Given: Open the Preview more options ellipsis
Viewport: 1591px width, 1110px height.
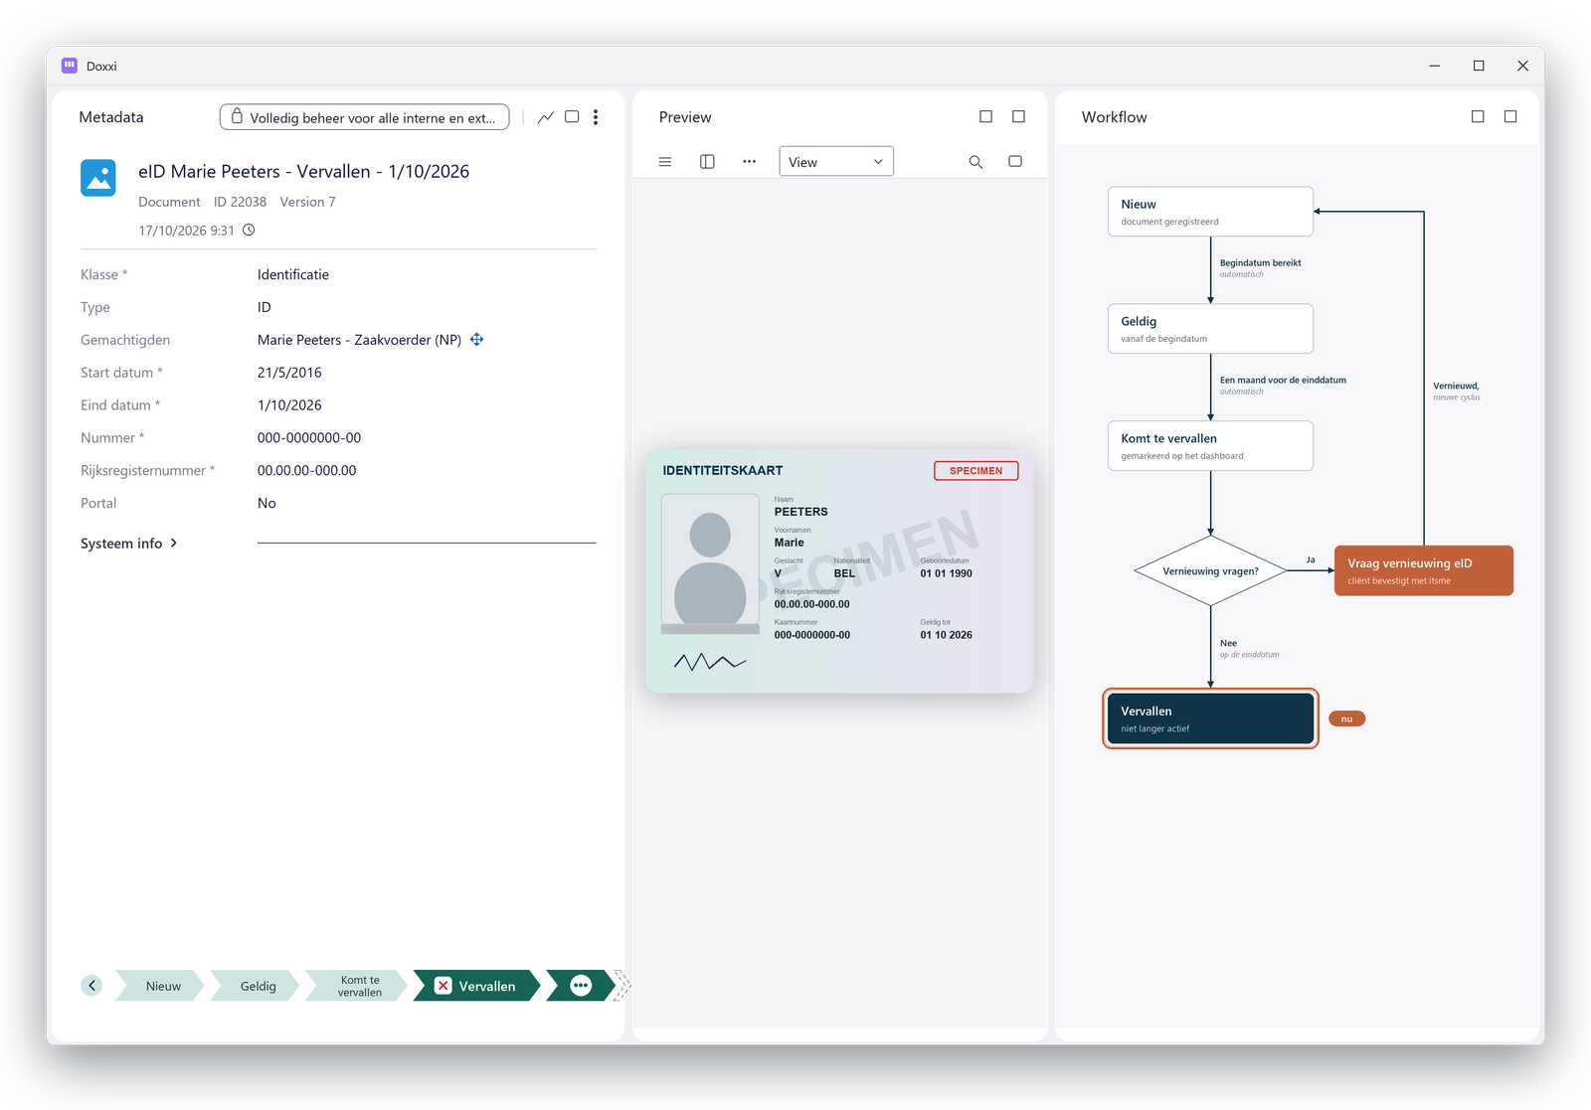Looking at the screenshot, I should (749, 162).
